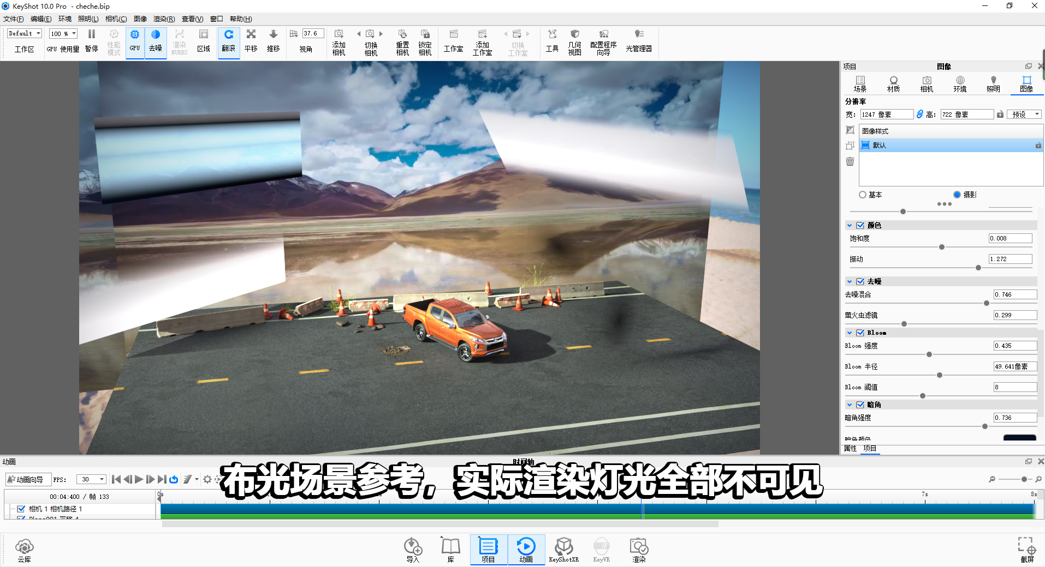Click the image width input showing 1247
The height and width of the screenshot is (567, 1045).
(886, 114)
